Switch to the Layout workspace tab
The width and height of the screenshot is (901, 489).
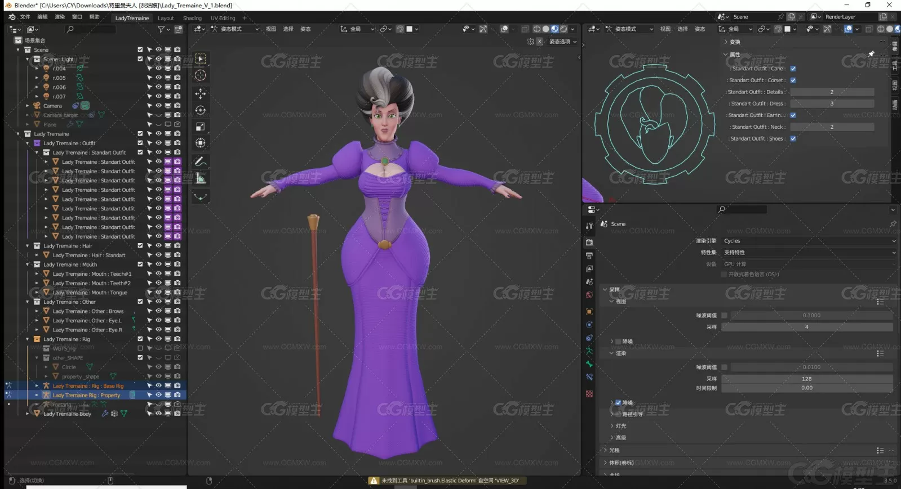[166, 18]
